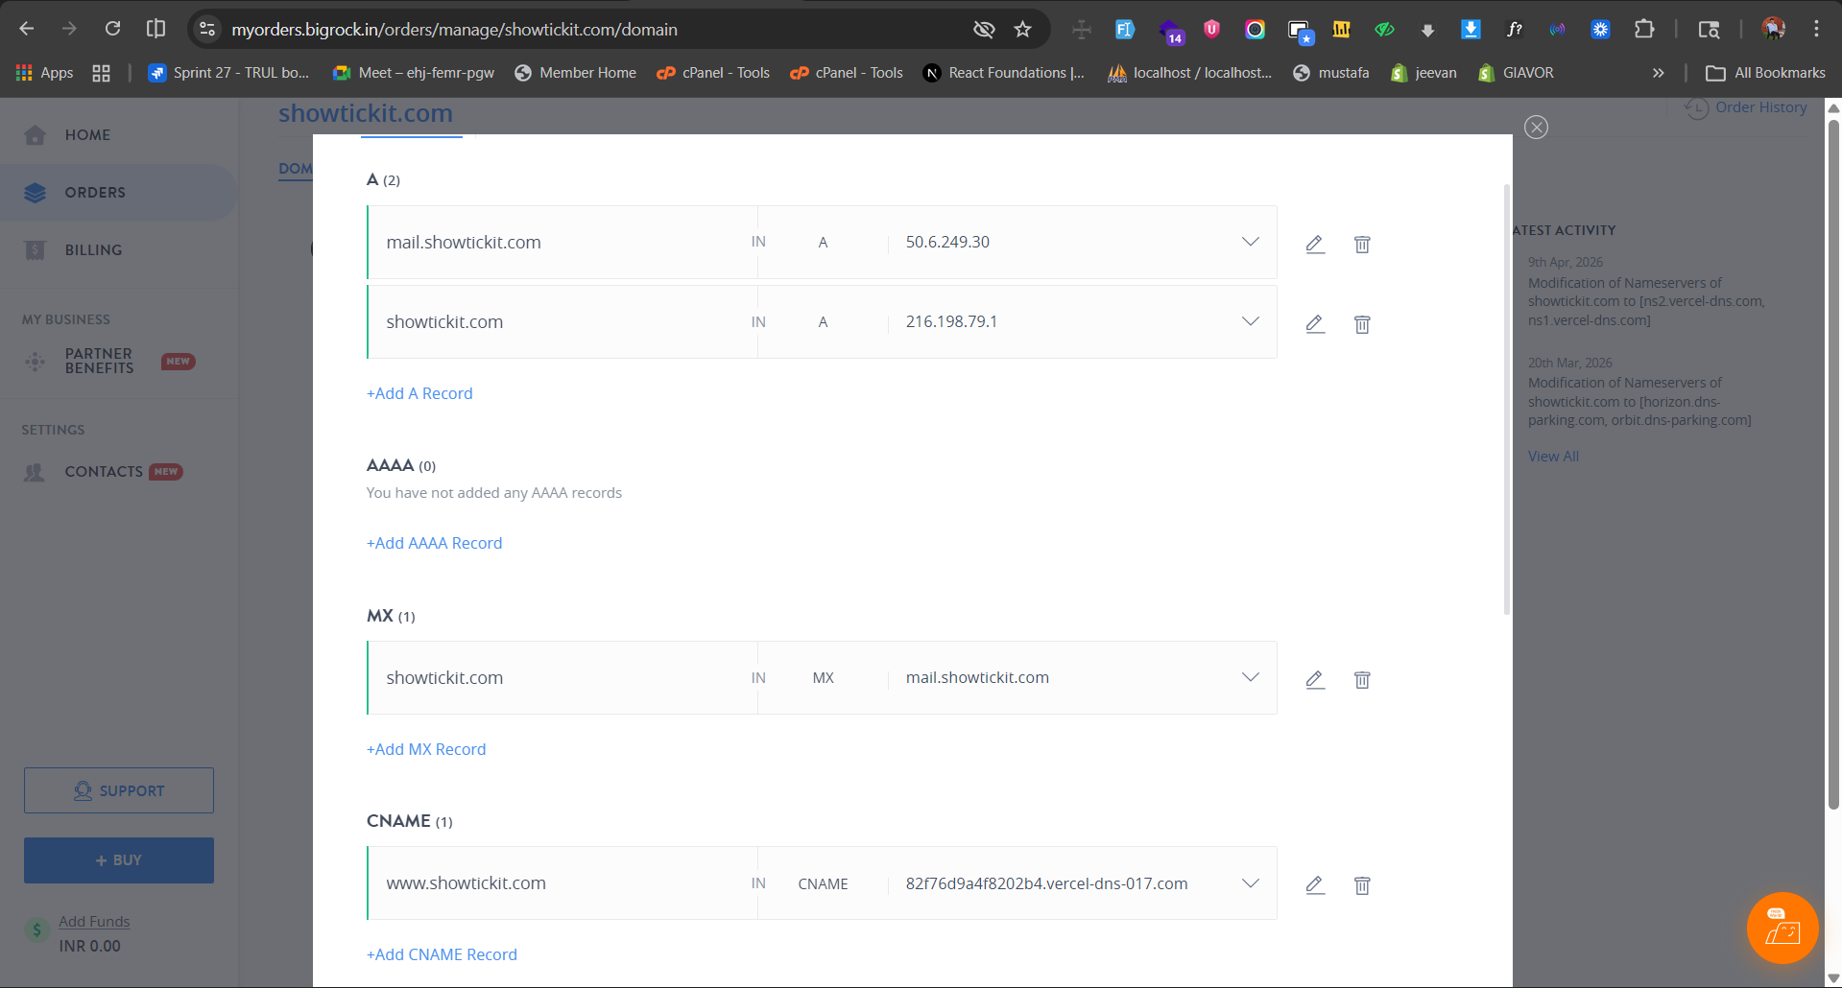Click the page's vertical scrollbar
The image size is (1842, 988).
pyautogui.click(x=1833, y=465)
